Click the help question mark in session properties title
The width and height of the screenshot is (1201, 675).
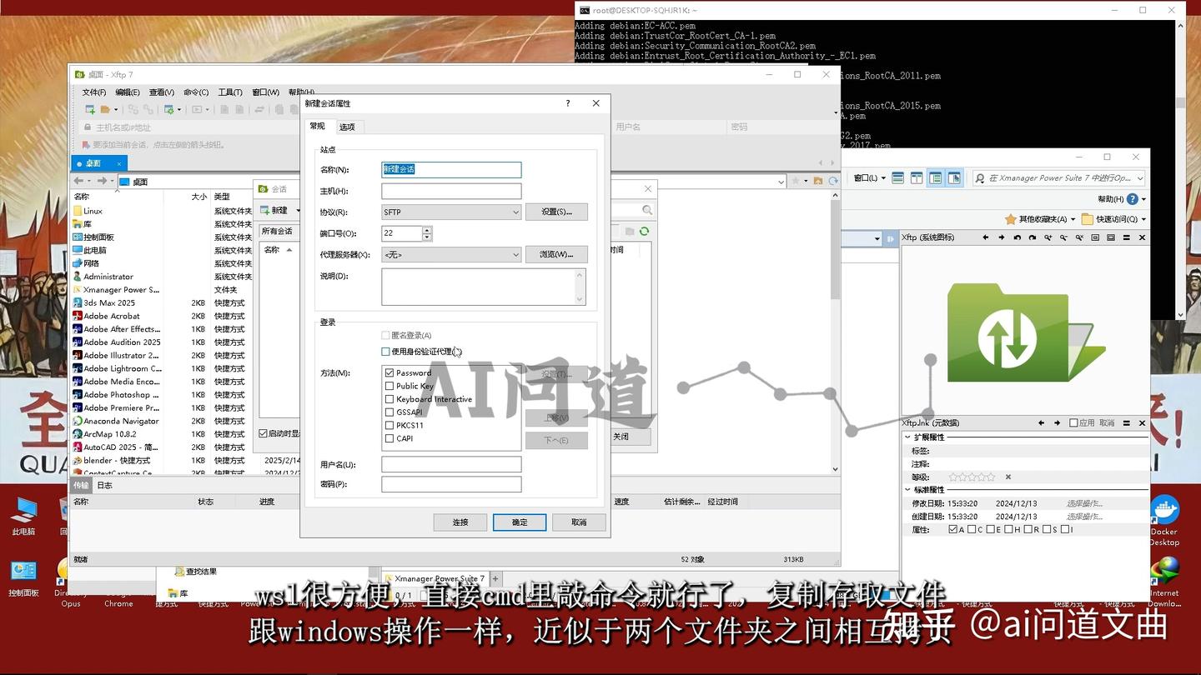(x=568, y=103)
